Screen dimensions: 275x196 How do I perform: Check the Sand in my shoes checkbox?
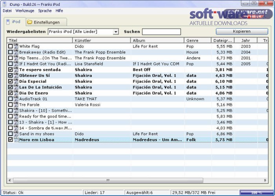[x=11, y=134]
